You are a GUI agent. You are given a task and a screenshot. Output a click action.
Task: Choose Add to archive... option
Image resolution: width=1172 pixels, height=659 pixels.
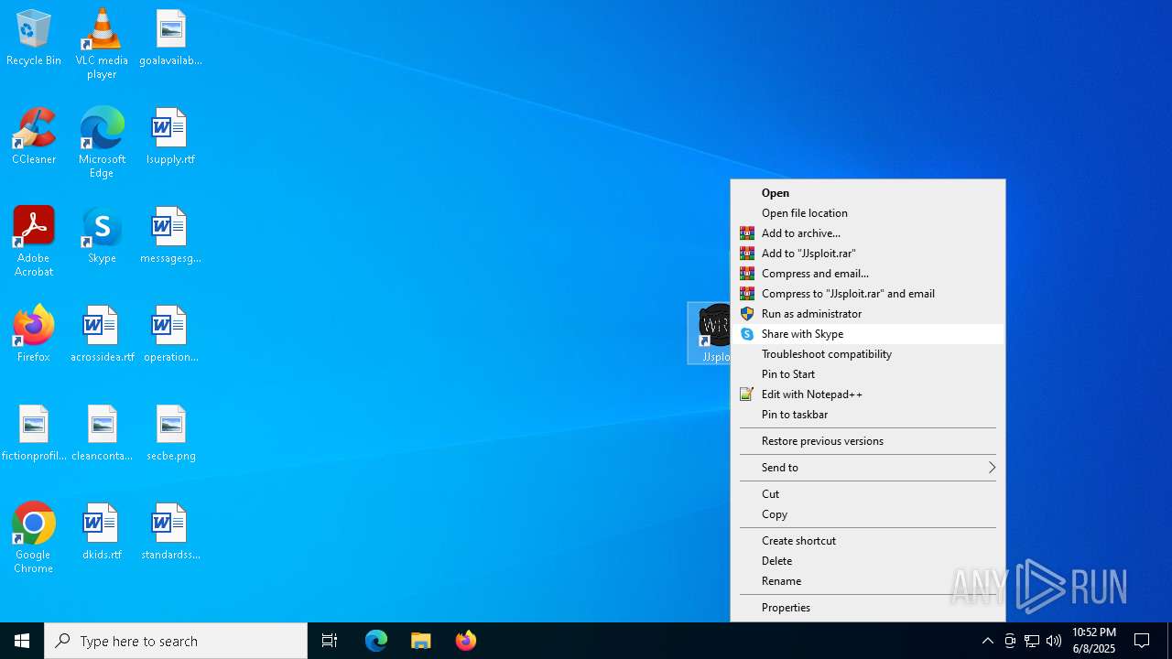coord(868,233)
